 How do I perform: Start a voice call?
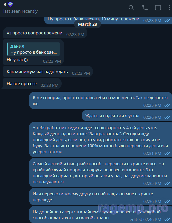pos(145,8)
